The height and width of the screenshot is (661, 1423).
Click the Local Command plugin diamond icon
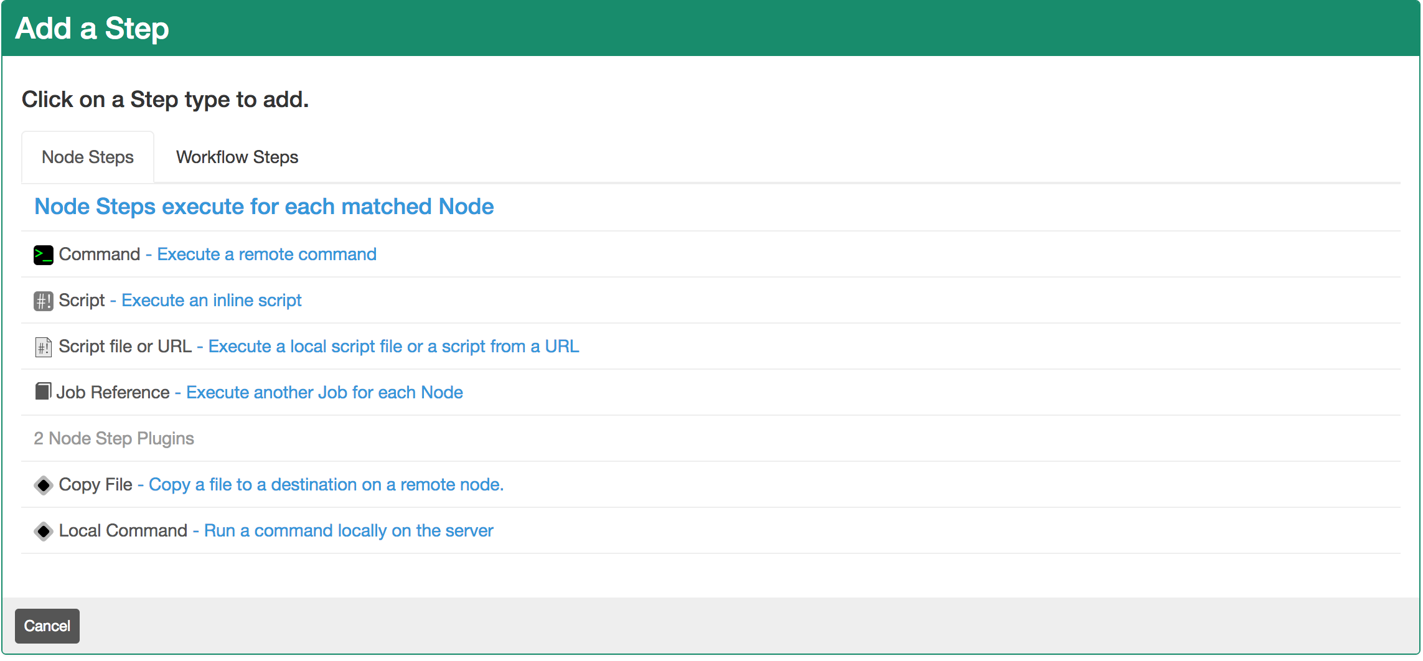click(x=42, y=531)
